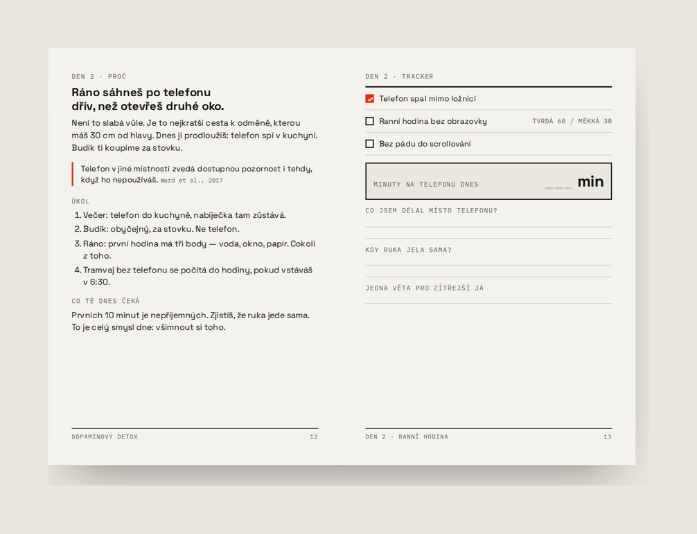
Task: Click the citation 'Ward et al., 2017'
Action: pyautogui.click(x=192, y=181)
